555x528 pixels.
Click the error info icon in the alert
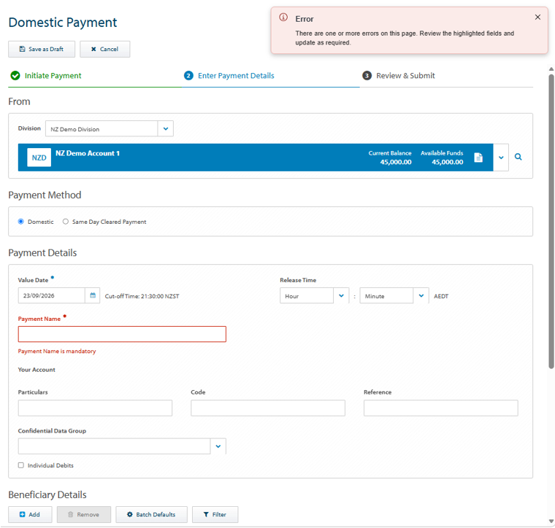tap(283, 18)
